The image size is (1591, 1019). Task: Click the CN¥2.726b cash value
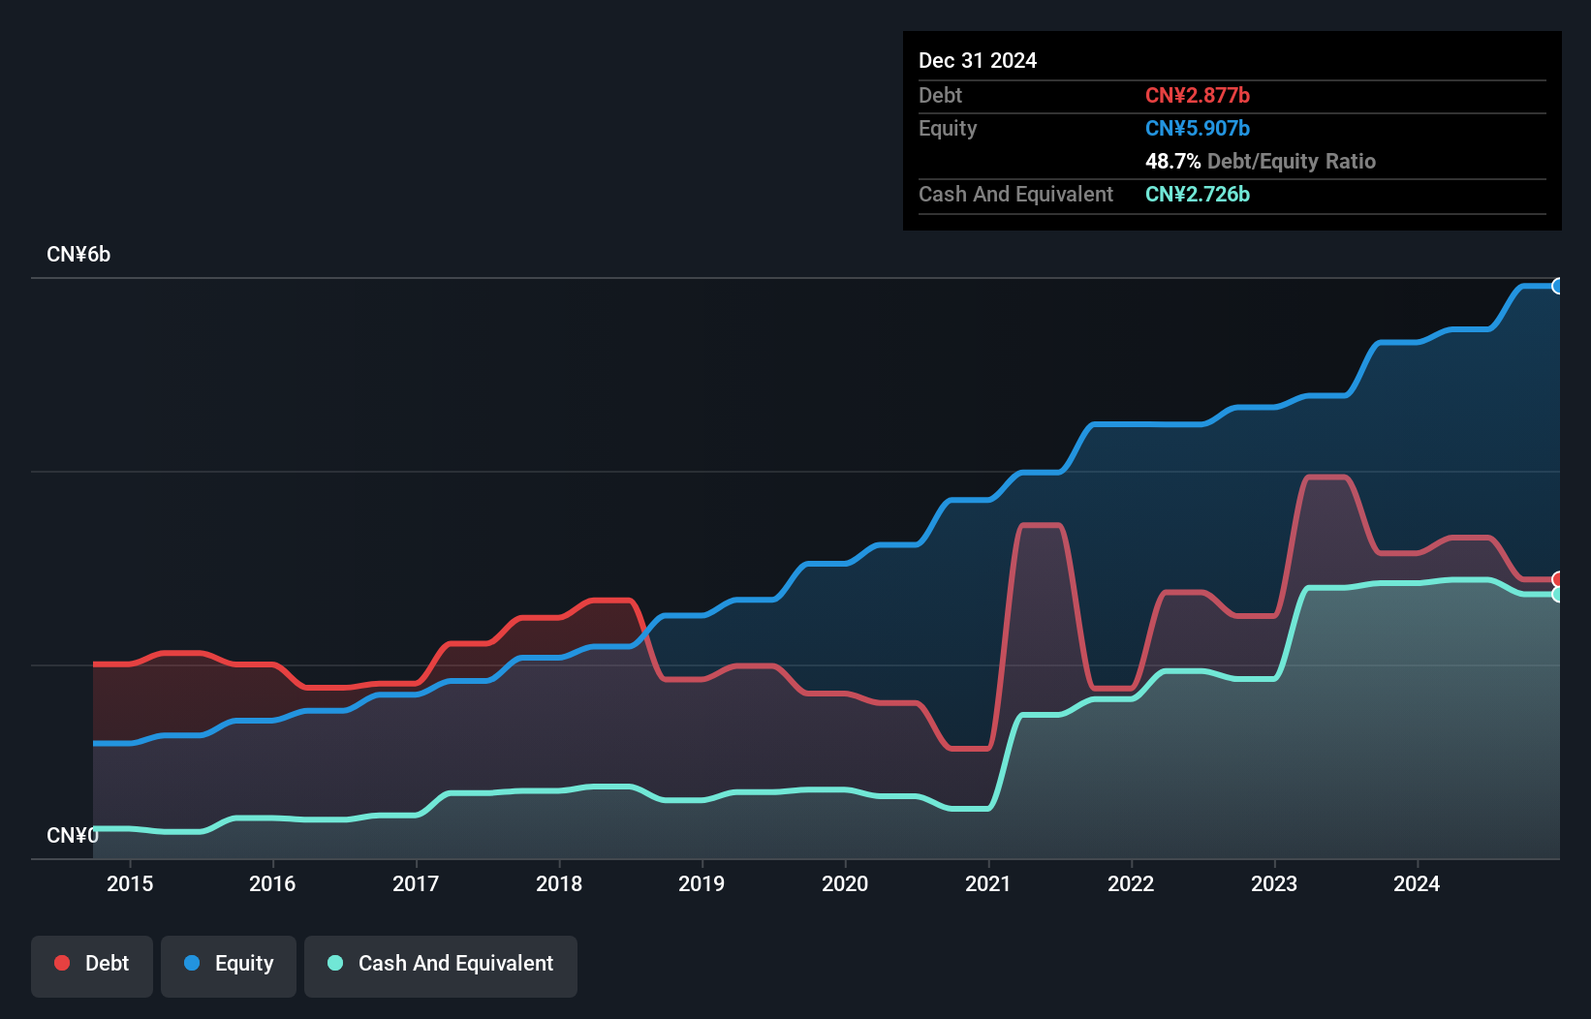(x=1198, y=194)
